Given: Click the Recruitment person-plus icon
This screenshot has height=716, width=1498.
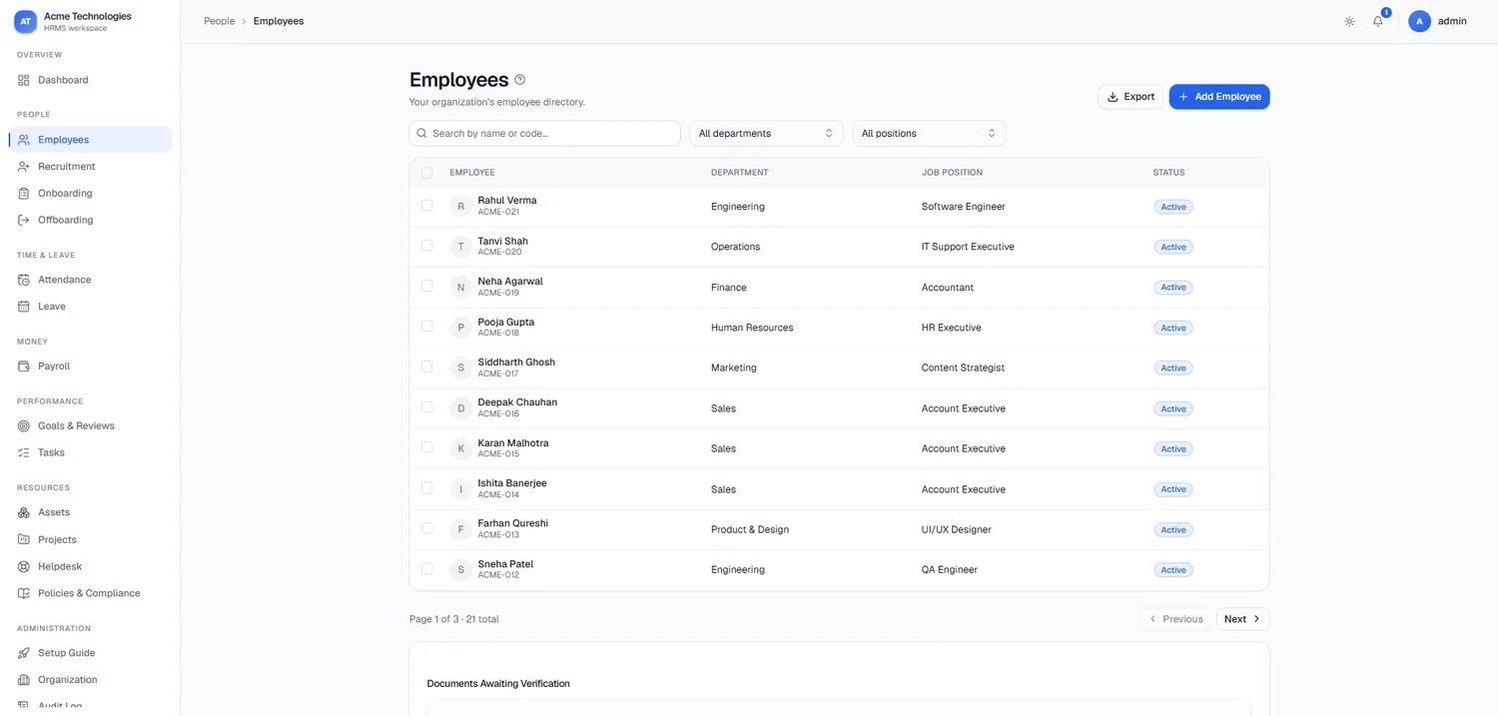Looking at the screenshot, I should point(24,167).
